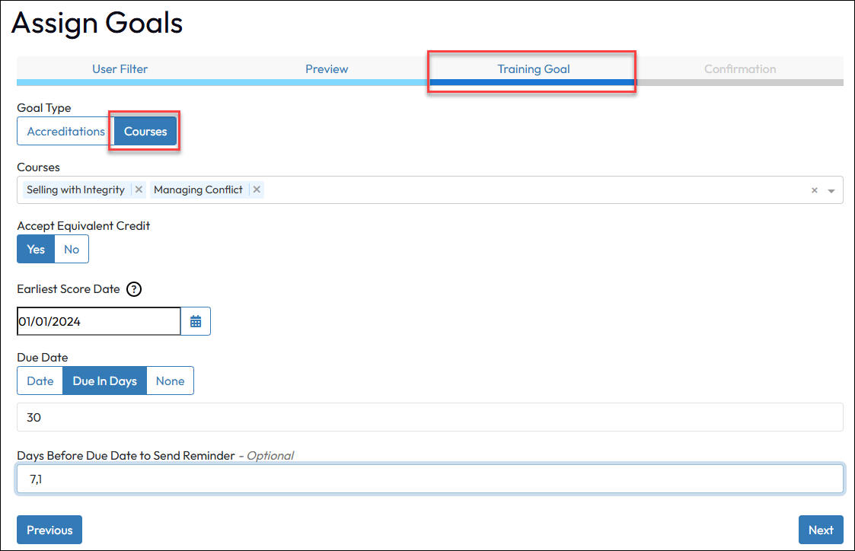Focus the reminder days input field
The width and height of the screenshot is (855, 551).
429,479
